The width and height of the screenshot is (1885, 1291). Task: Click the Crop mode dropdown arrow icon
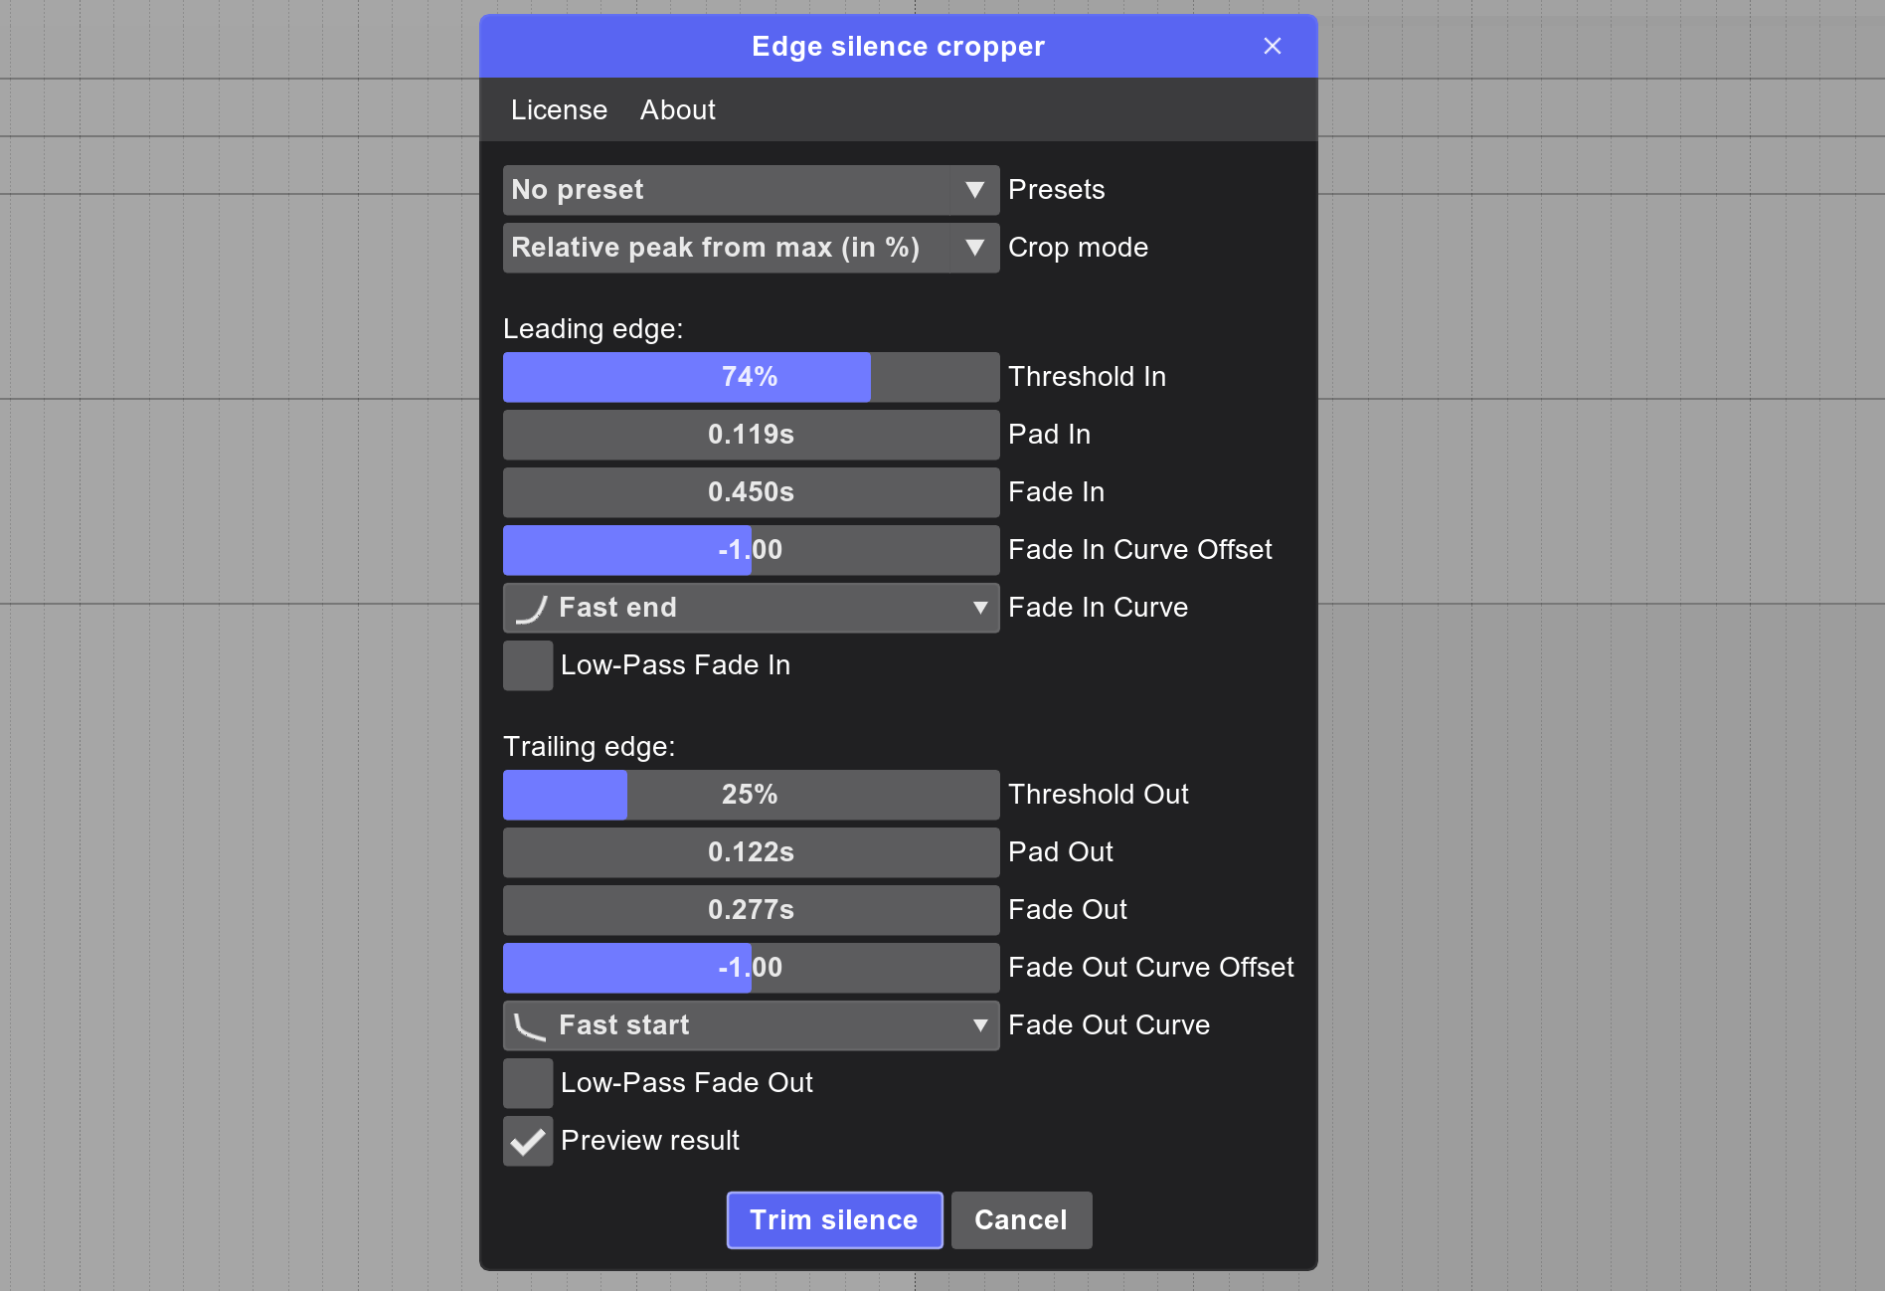click(x=974, y=248)
